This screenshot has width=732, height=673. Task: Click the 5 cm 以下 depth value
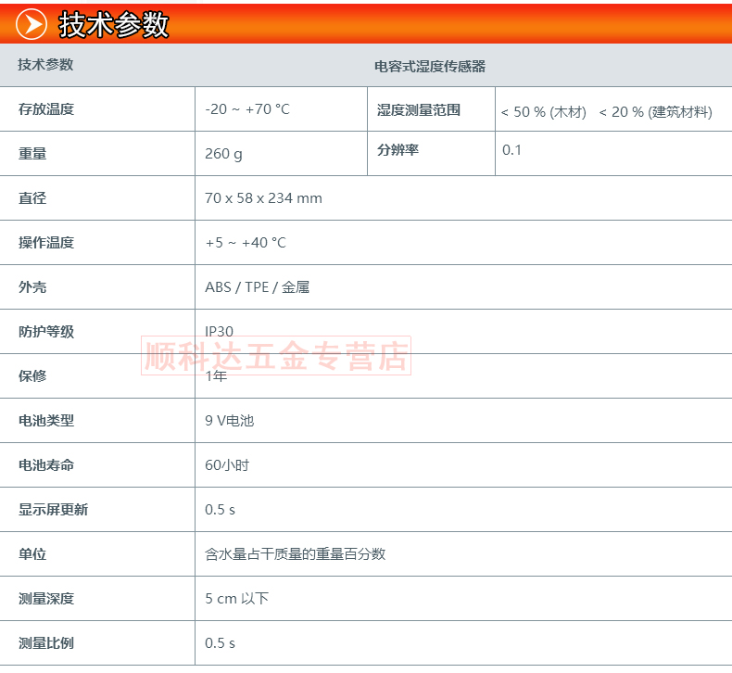(236, 599)
